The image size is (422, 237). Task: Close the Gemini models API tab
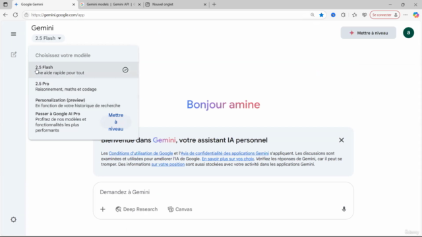coord(139,5)
